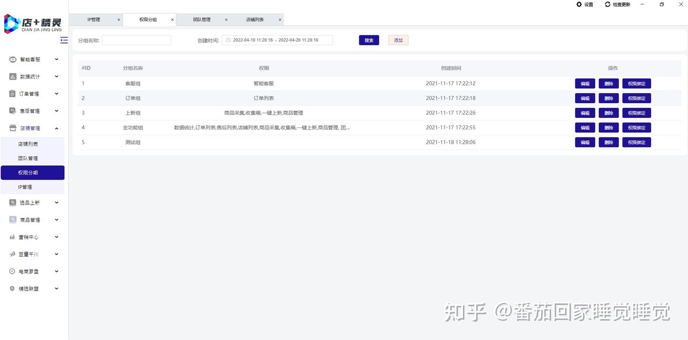
Task: Click the 分组名称 column header
Action: click(133, 68)
